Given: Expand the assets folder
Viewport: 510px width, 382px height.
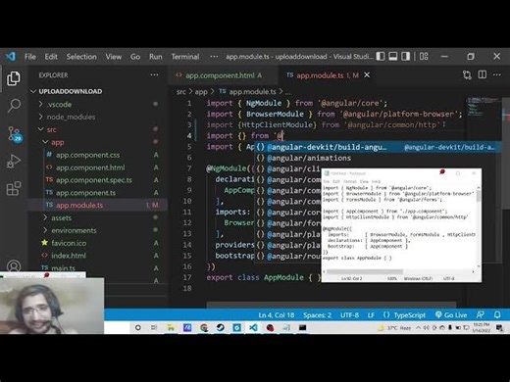Looking at the screenshot, I should pos(97,217).
